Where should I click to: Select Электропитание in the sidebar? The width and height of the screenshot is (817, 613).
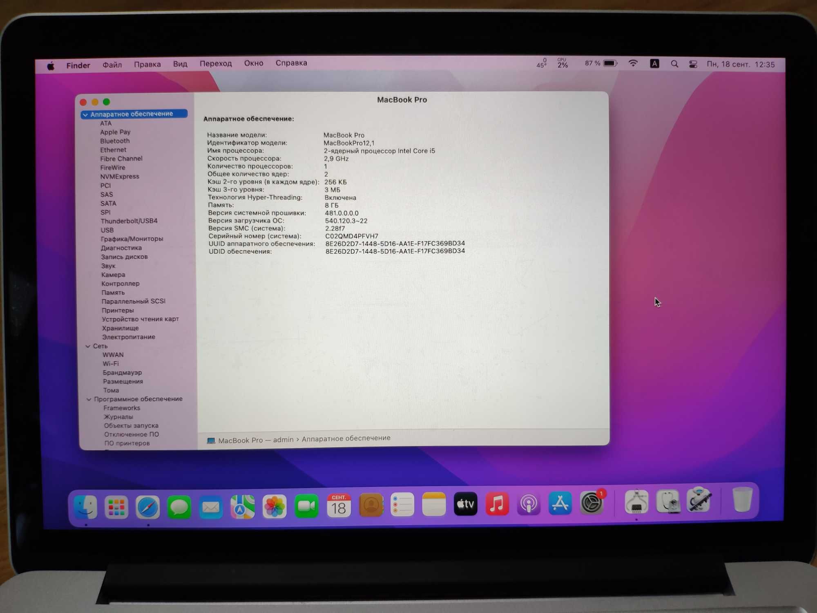click(x=129, y=337)
